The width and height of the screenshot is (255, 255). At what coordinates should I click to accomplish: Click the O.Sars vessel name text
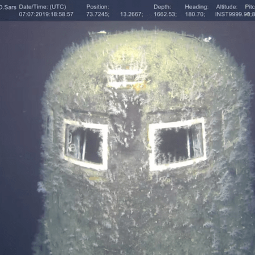coord(8,7)
